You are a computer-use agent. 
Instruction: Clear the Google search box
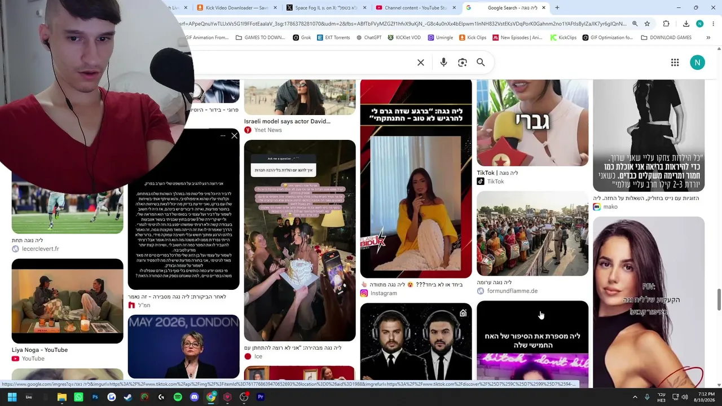(421, 63)
